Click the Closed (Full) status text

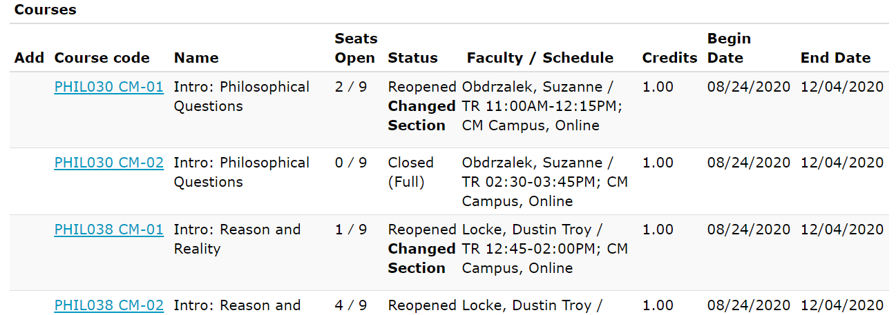411,172
